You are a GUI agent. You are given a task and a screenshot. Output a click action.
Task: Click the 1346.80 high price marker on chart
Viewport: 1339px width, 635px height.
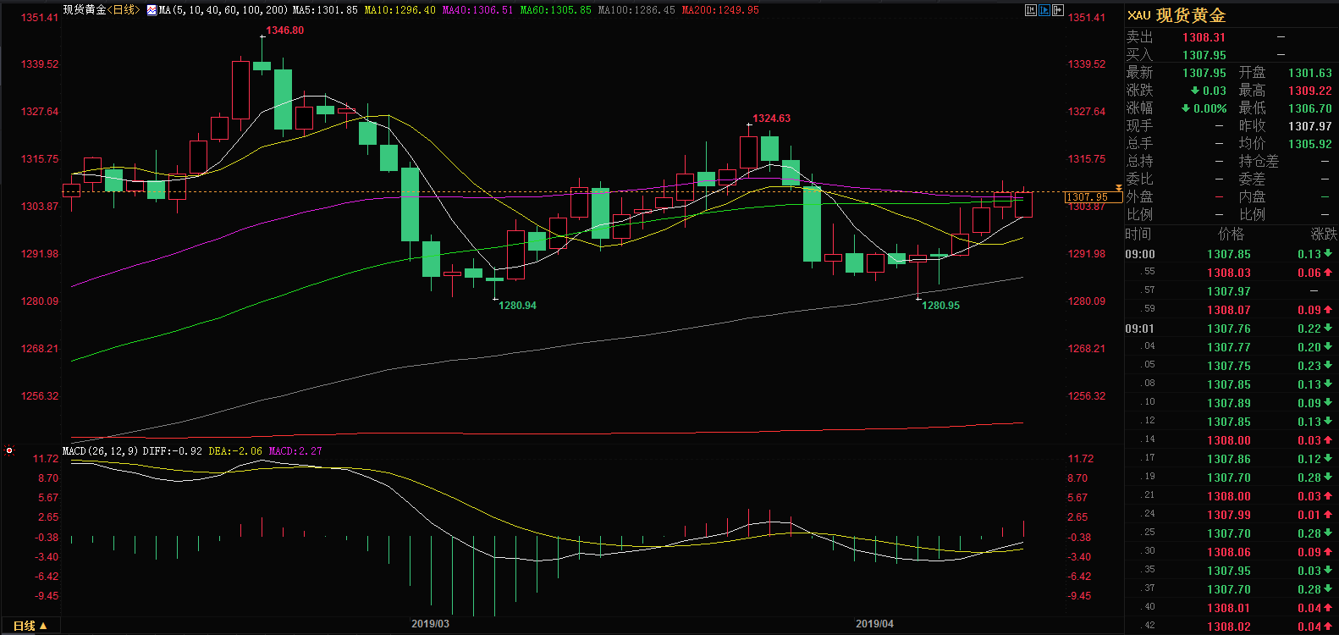284,30
